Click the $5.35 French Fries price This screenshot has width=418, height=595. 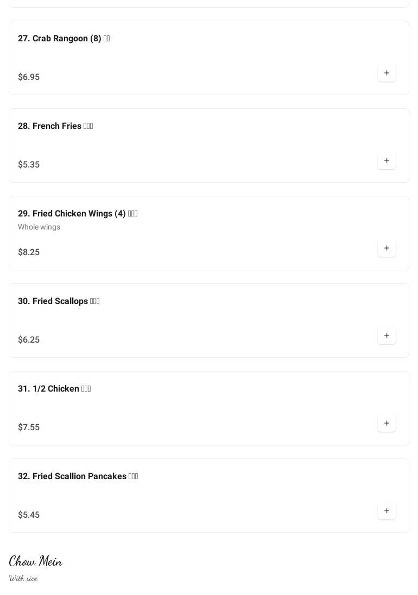29,165
